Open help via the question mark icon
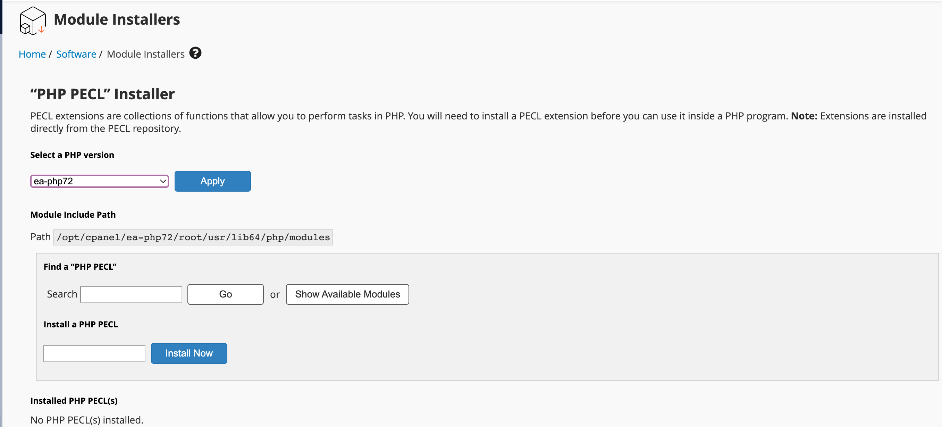 (x=195, y=53)
